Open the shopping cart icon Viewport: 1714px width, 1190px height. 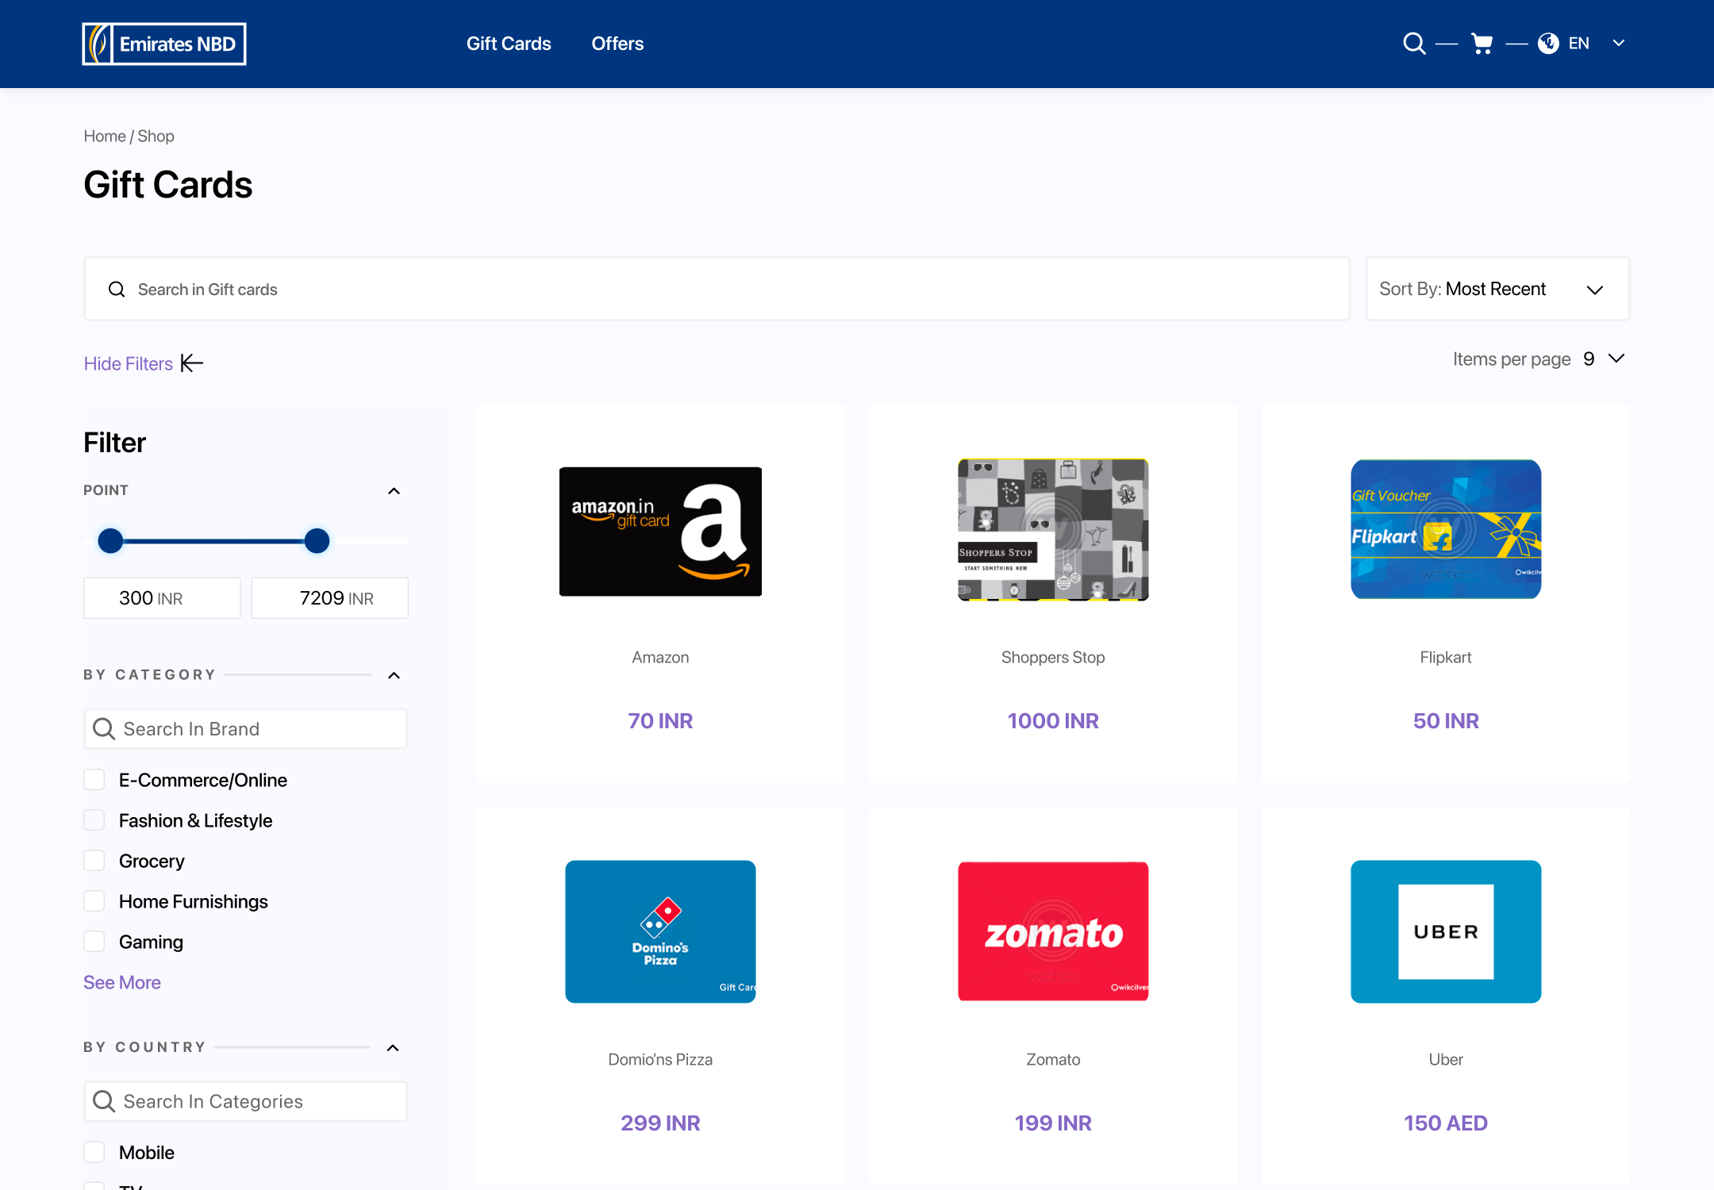point(1481,44)
